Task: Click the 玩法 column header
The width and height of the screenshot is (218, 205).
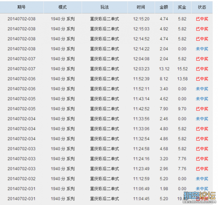Action: coord(105,7)
